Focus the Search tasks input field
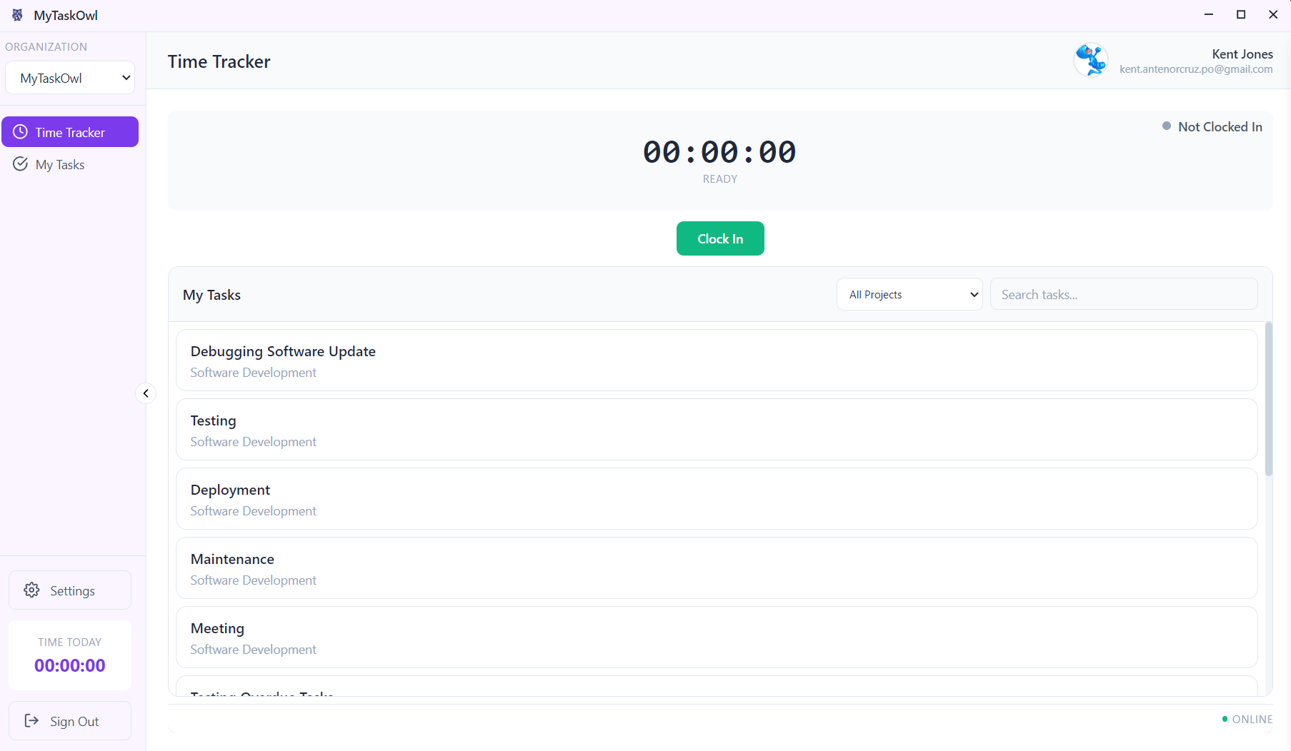The height and width of the screenshot is (751, 1291). tap(1124, 294)
